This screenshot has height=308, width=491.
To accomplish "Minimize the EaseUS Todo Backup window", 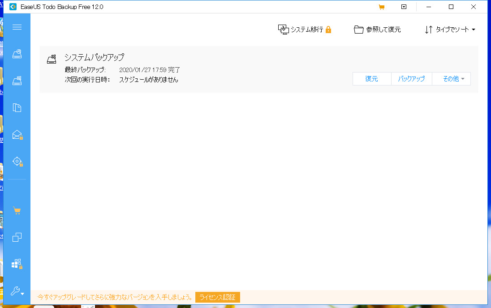I will click(x=429, y=7).
